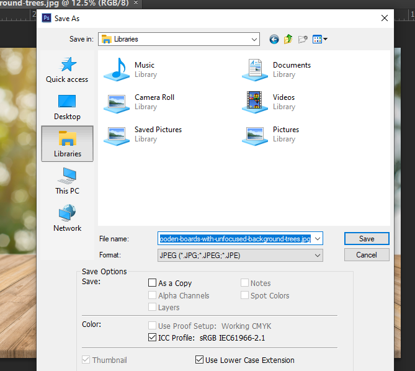Open the Camera Roll library icon
Screen dimensions: 415x371
(x=117, y=104)
